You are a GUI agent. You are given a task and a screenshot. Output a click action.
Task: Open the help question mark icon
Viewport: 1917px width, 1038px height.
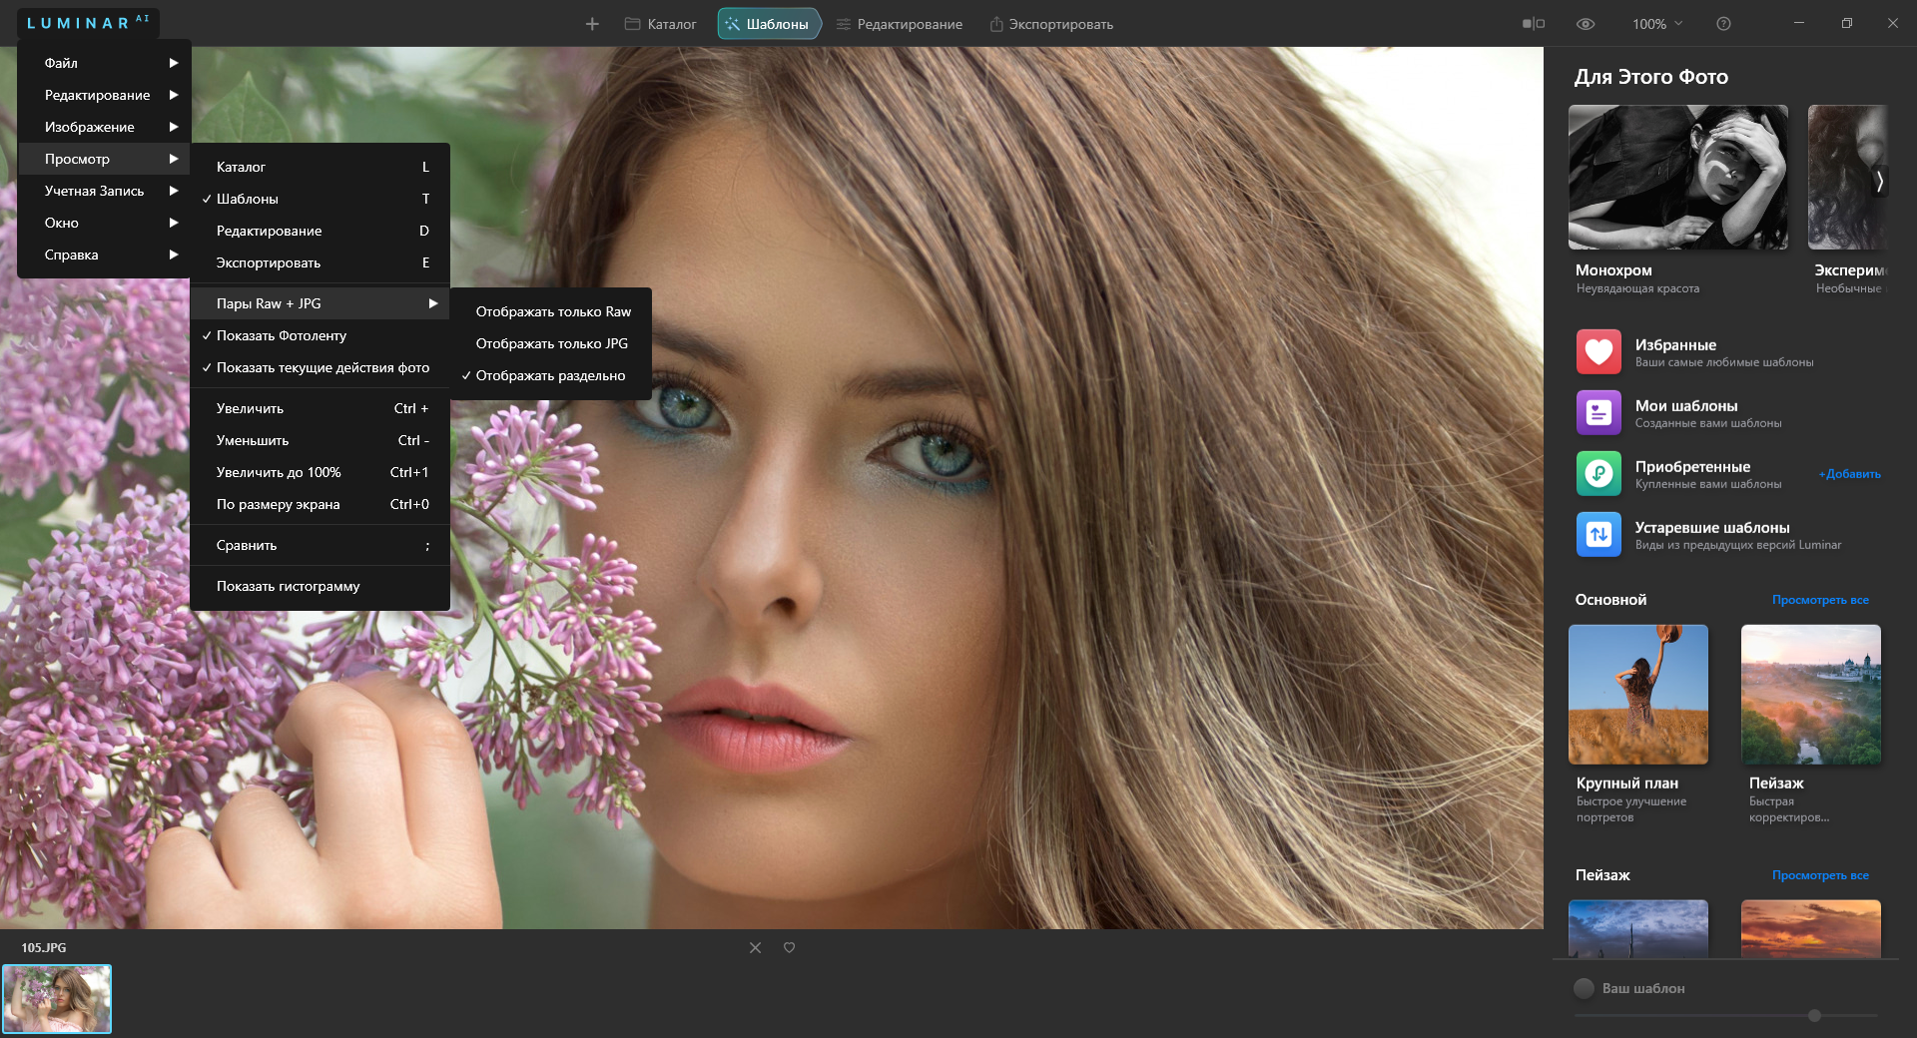(1723, 24)
